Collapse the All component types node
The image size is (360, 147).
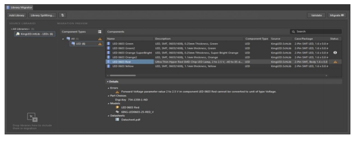63,39
